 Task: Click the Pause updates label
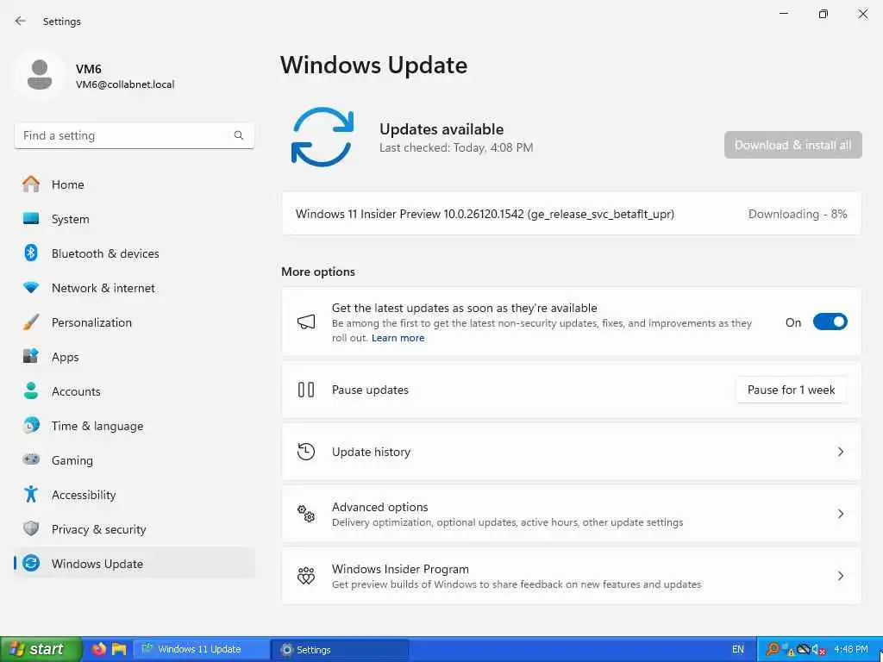point(370,390)
